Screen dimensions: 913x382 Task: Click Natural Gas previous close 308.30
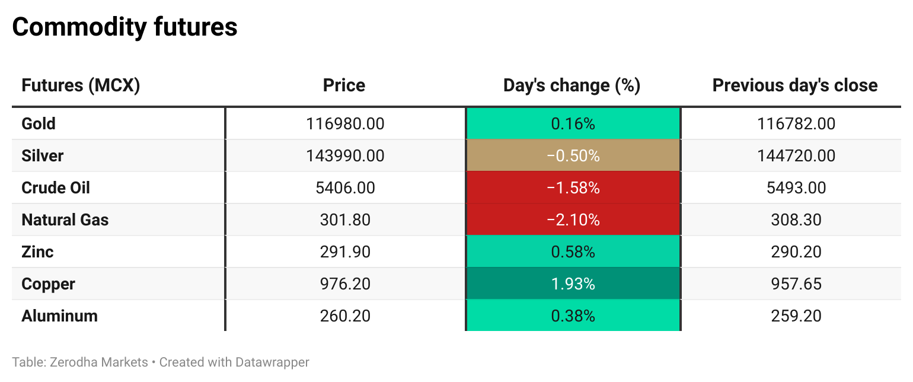point(796,220)
